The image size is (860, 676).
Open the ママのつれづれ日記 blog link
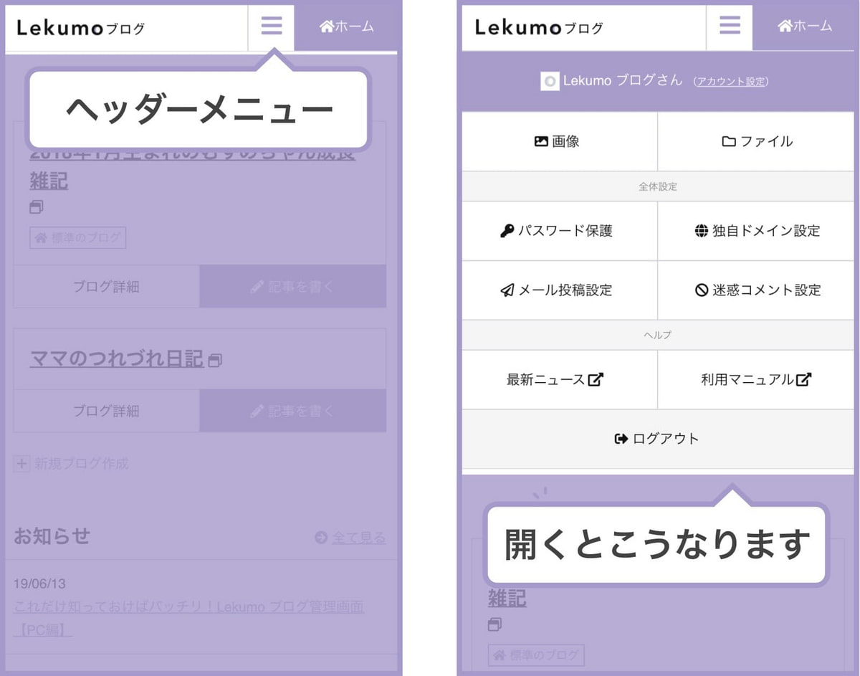pyautogui.click(x=117, y=358)
